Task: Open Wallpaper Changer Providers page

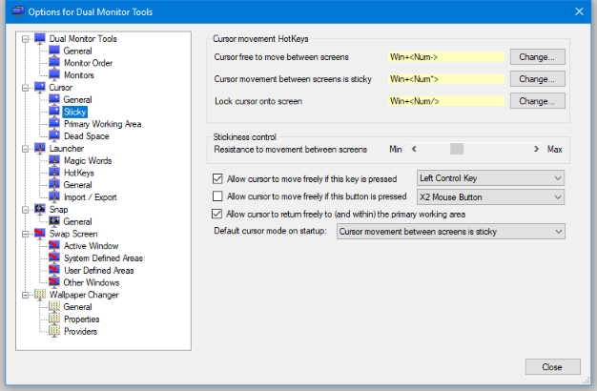Action: coord(80,331)
